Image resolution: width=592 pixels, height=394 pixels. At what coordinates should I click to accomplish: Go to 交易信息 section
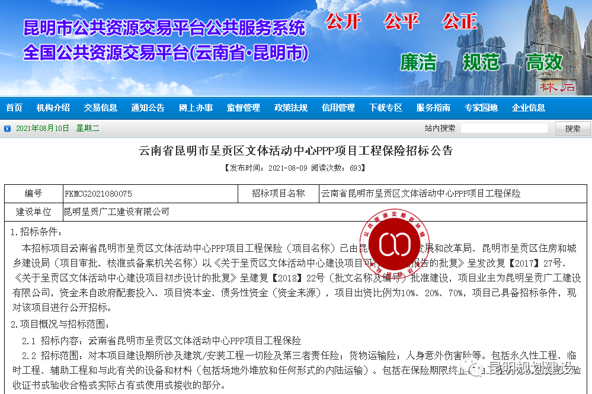(101, 108)
